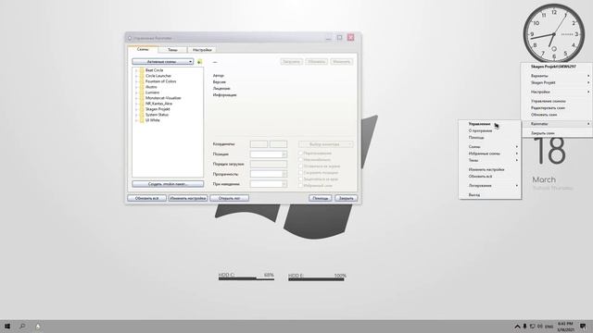Open the notification center icon
This screenshot has width=593, height=333.
(x=583, y=327)
